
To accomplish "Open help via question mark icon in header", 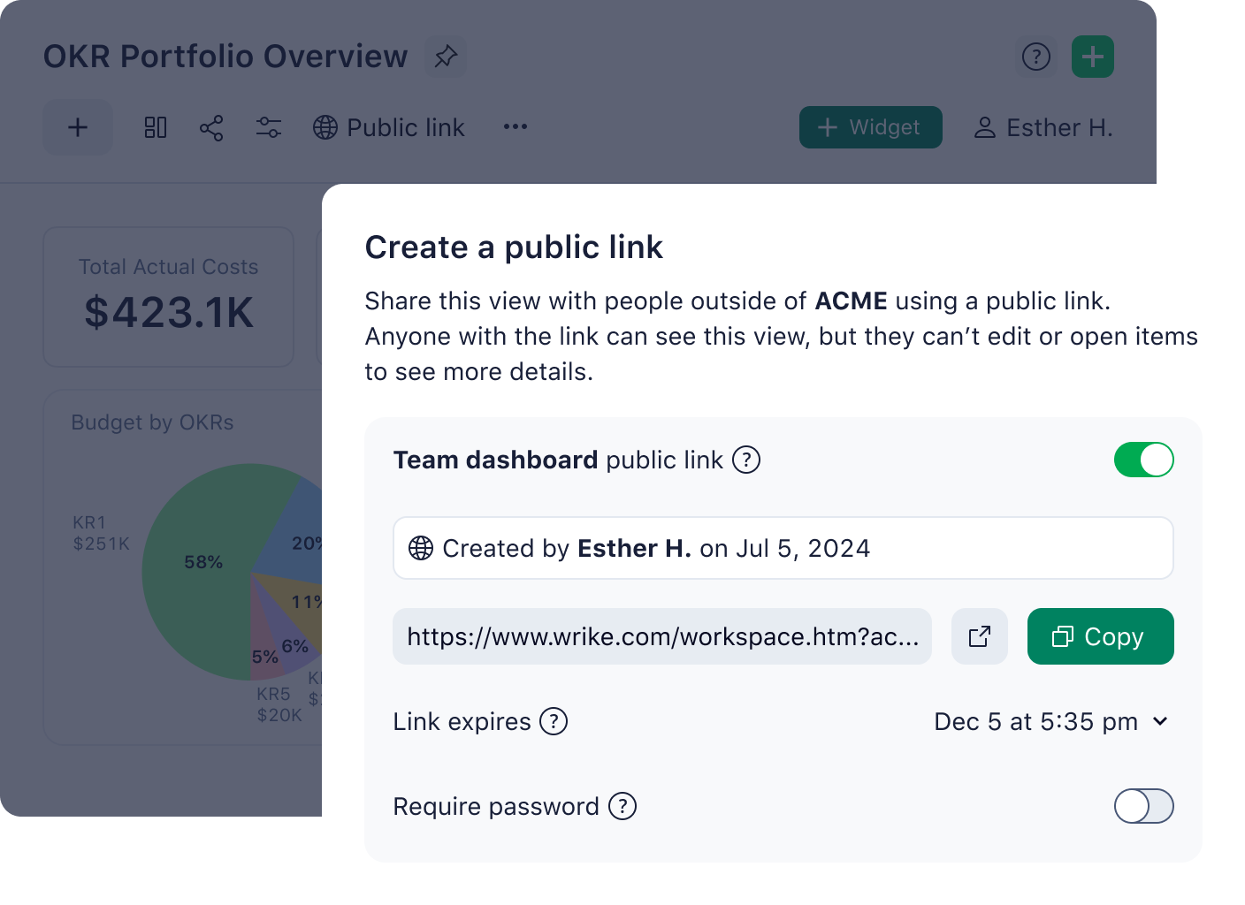I will pos(1035,57).
